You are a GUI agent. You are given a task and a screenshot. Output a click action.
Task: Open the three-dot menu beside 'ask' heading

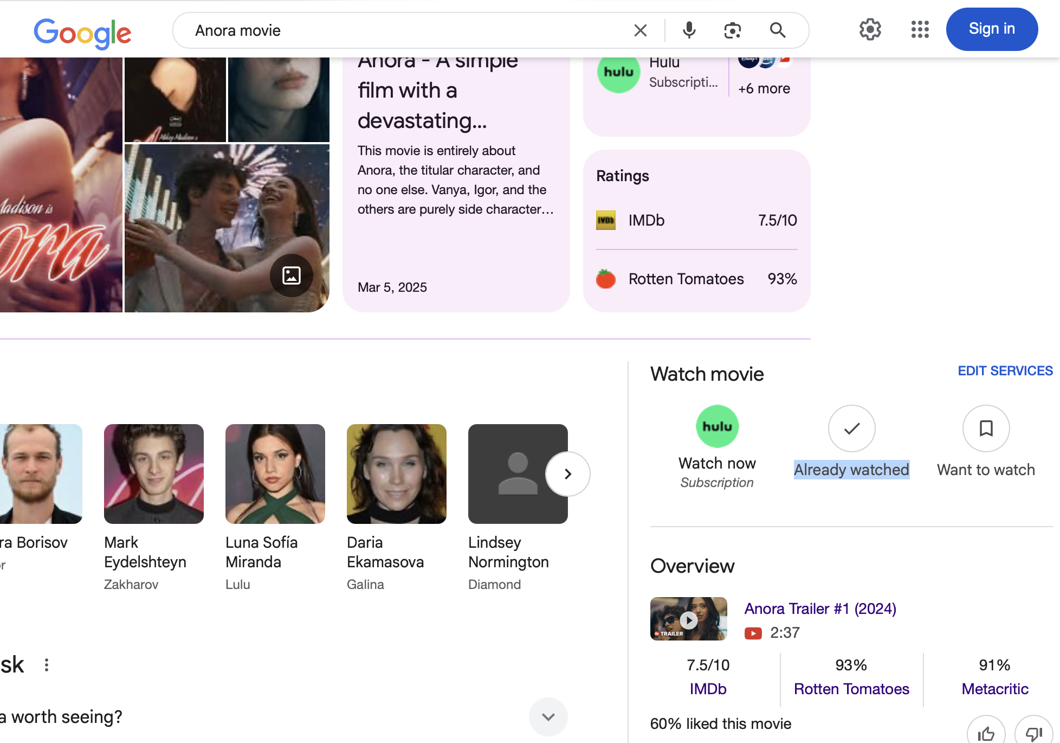(x=47, y=665)
